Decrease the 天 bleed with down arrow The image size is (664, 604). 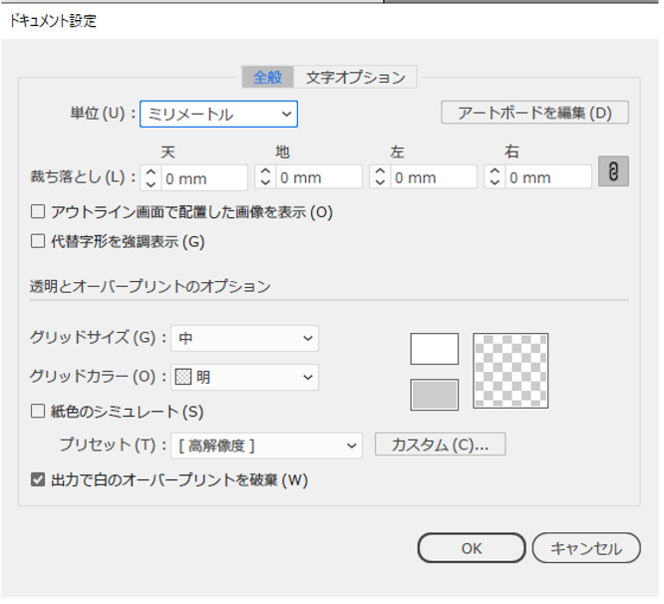click(x=151, y=184)
